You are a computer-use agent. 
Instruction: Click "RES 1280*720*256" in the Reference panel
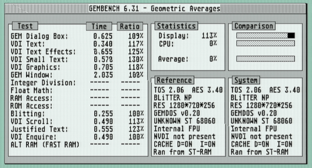(184, 106)
